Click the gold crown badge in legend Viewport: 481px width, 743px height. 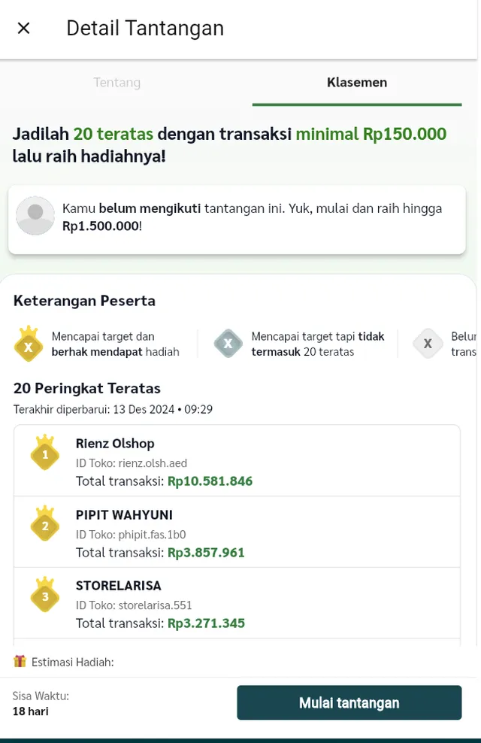[x=29, y=344]
